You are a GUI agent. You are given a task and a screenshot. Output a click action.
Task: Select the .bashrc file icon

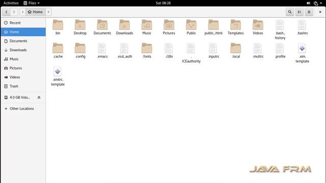302,25
